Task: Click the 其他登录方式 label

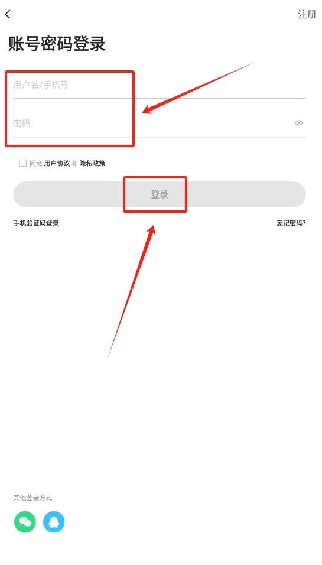Action: pyautogui.click(x=32, y=498)
